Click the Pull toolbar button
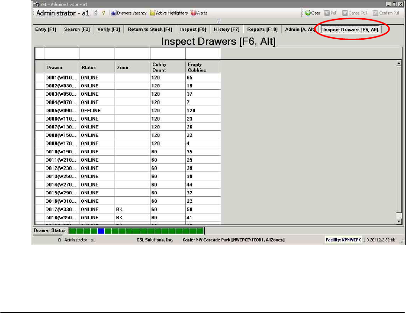The width and height of the screenshot is (406, 313). pos(330,13)
